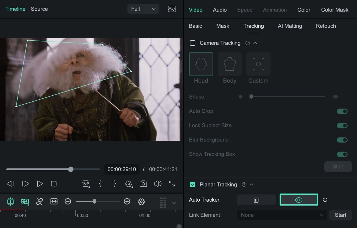
Task: Switch off Blur Background toggle
Action: click(342, 140)
